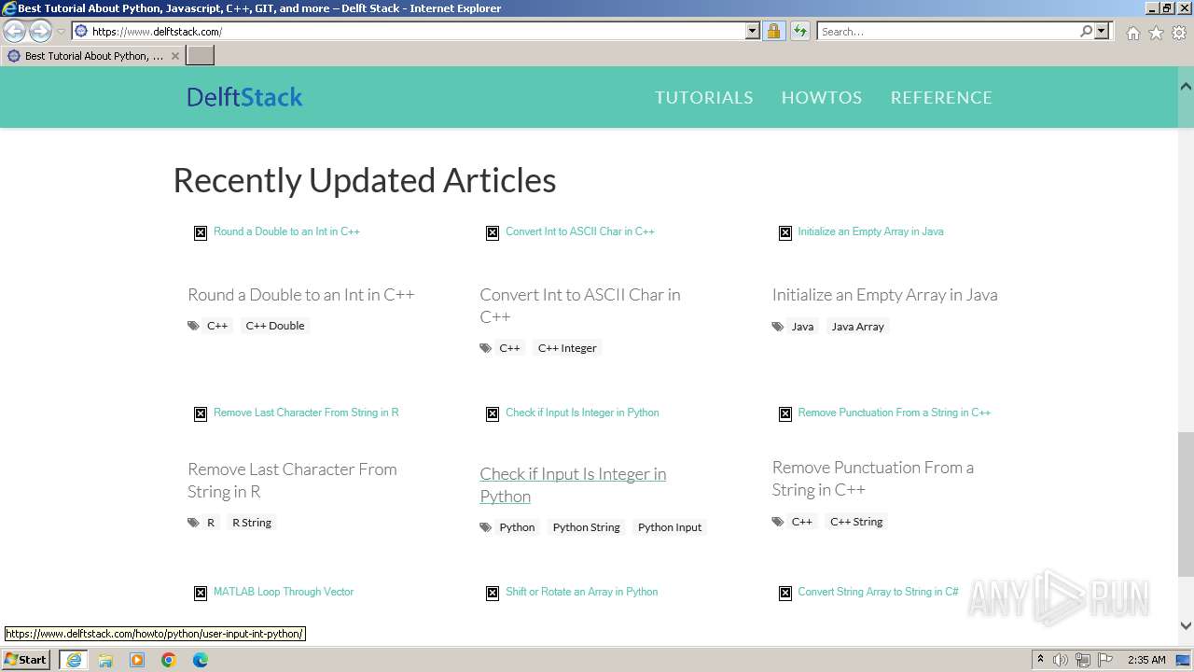Expand the search provider dropdown arrow
Image resolution: width=1194 pixels, height=672 pixels.
point(1102,31)
